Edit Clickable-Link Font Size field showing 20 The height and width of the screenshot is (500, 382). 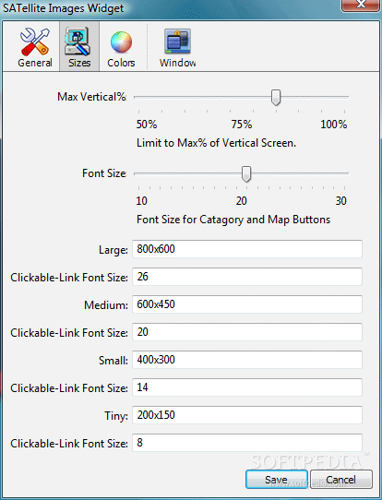pos(247,332)
